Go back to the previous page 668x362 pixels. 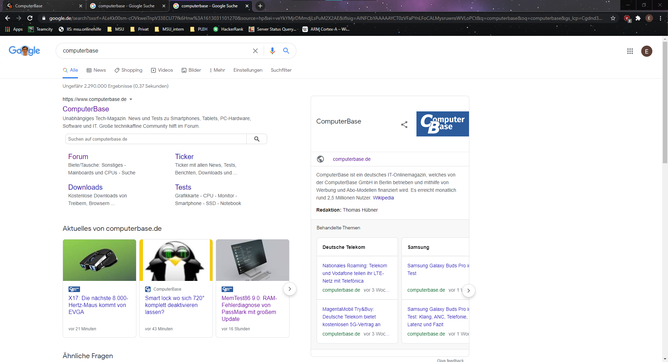[x=8, y=18]
